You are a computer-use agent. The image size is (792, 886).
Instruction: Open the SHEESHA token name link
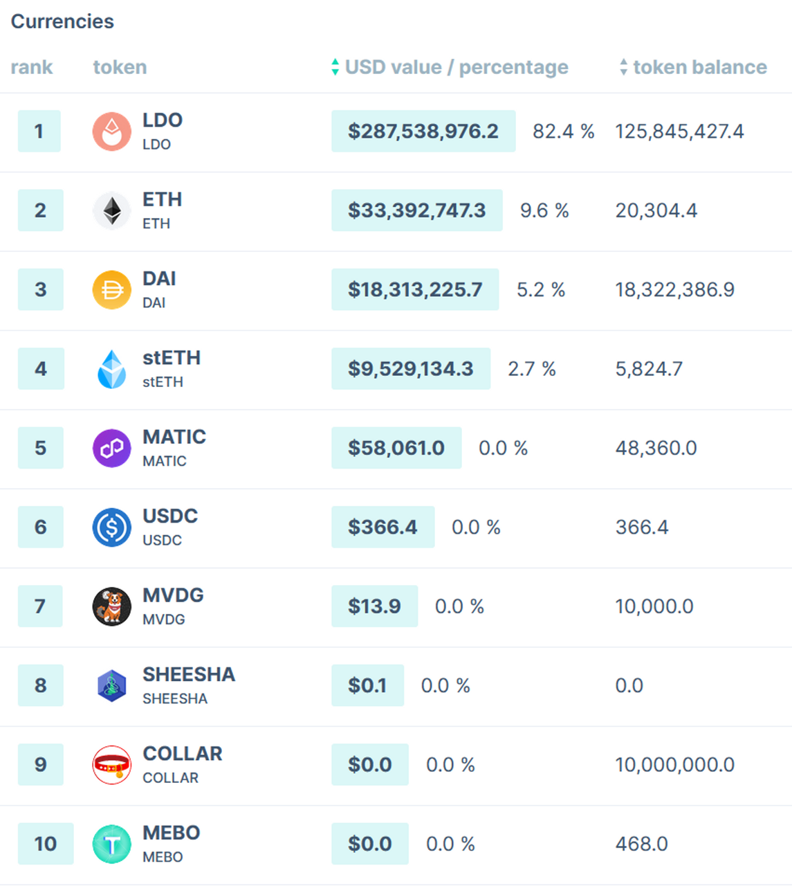188,674
